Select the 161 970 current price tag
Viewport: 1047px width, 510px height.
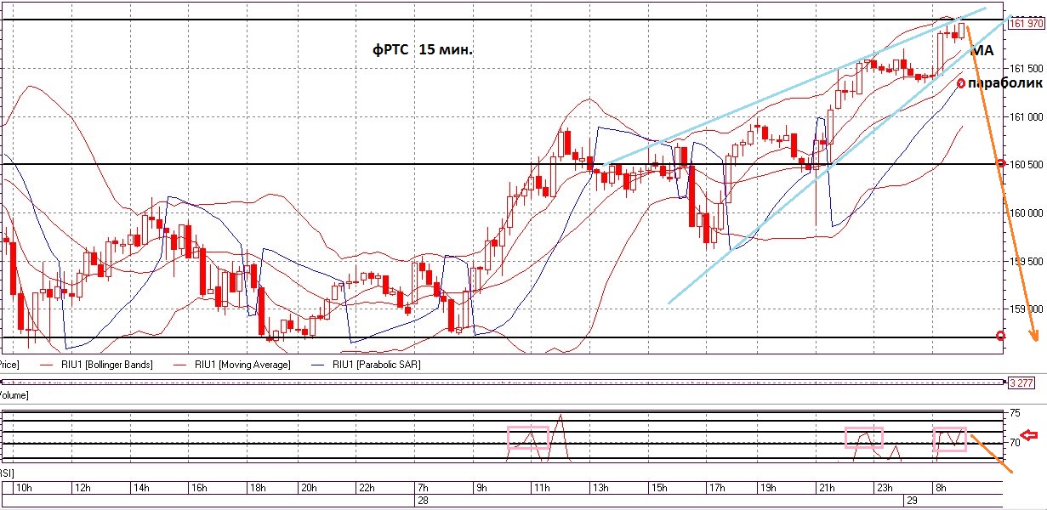[x=1026, y=24]
